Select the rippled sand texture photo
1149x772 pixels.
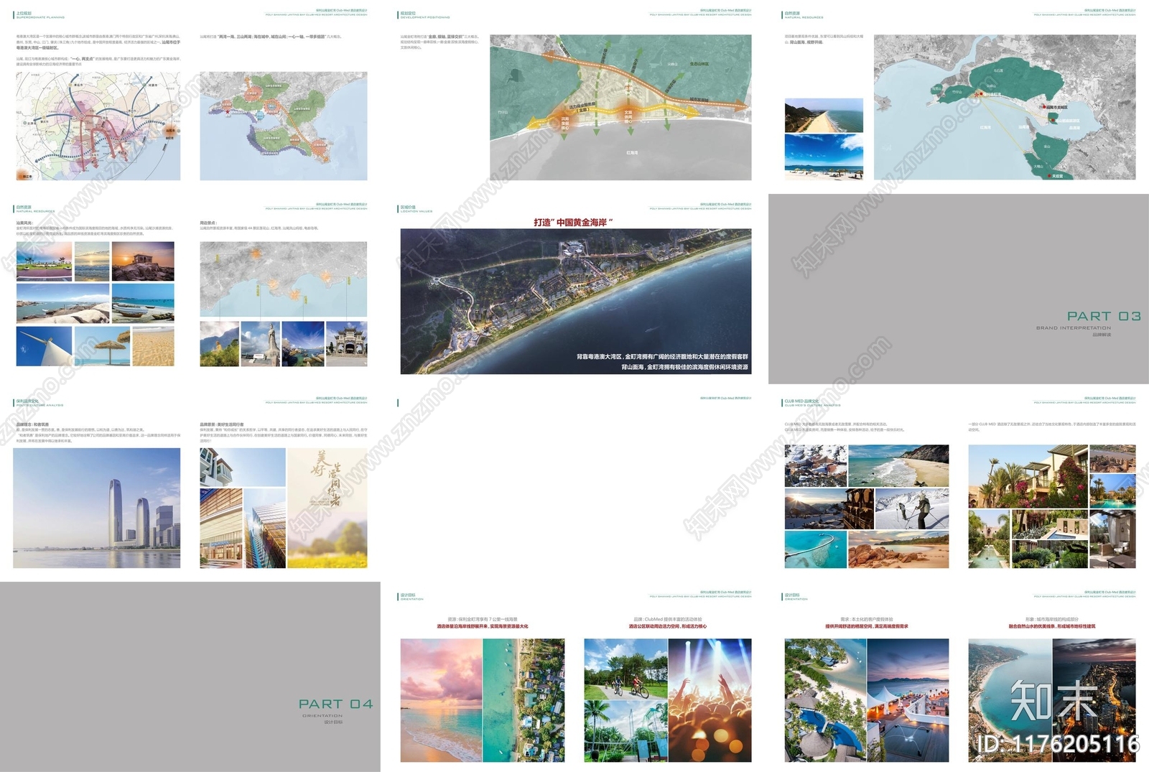(x=153, y=346)
